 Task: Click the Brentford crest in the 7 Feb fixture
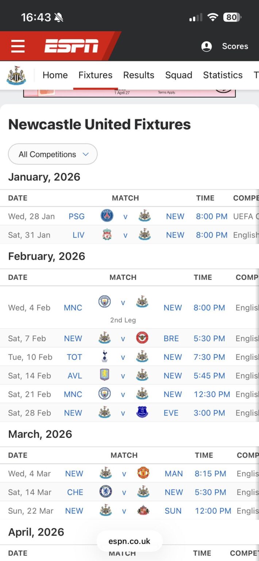coord(142,338)
